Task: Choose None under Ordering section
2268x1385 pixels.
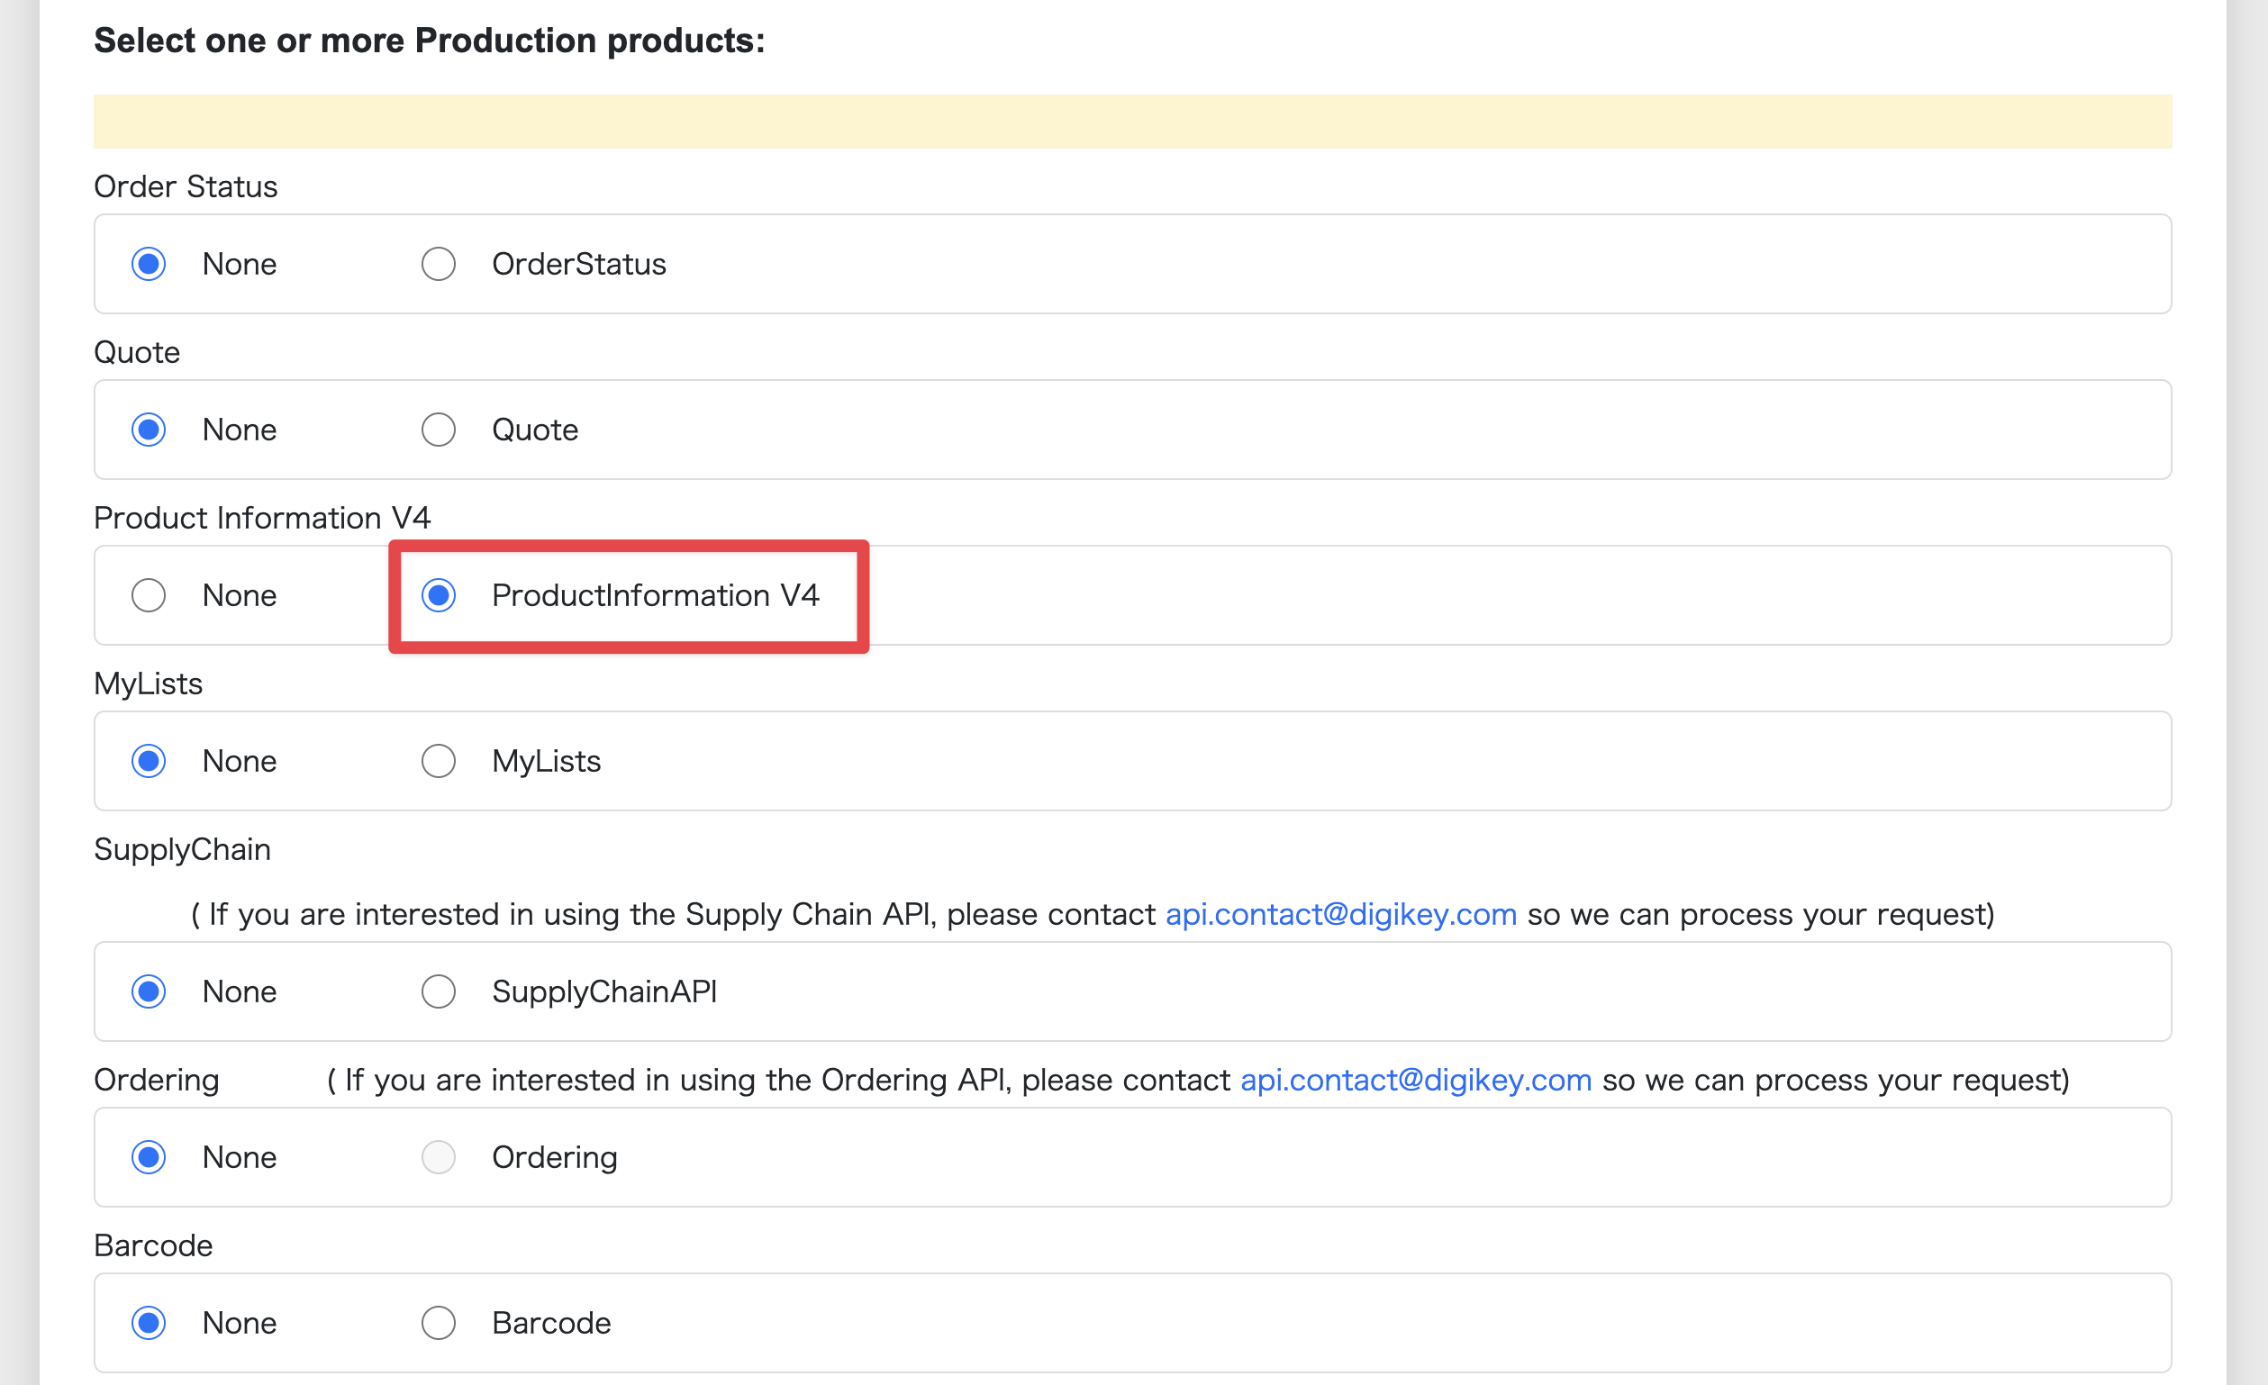Action: pos(149,1157)
